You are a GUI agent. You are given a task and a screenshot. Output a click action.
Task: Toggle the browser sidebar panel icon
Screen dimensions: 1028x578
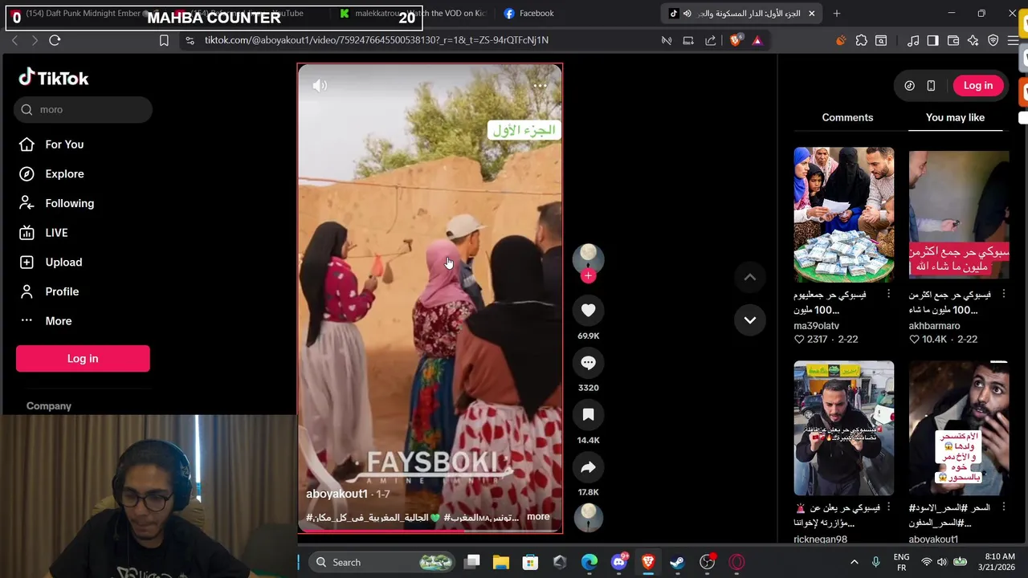[x=932, y=40]
